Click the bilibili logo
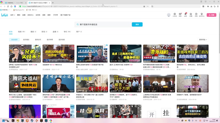 (4, 15)
